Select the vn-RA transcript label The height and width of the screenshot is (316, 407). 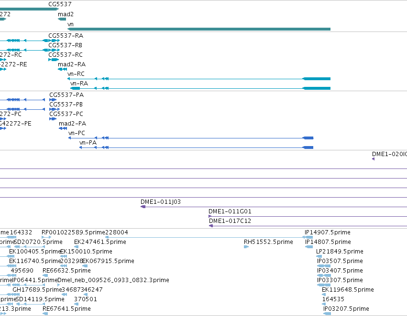pos(79,84)
